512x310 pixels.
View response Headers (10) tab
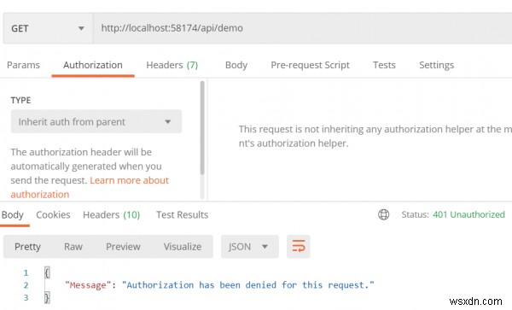click(x=111, y=214)
